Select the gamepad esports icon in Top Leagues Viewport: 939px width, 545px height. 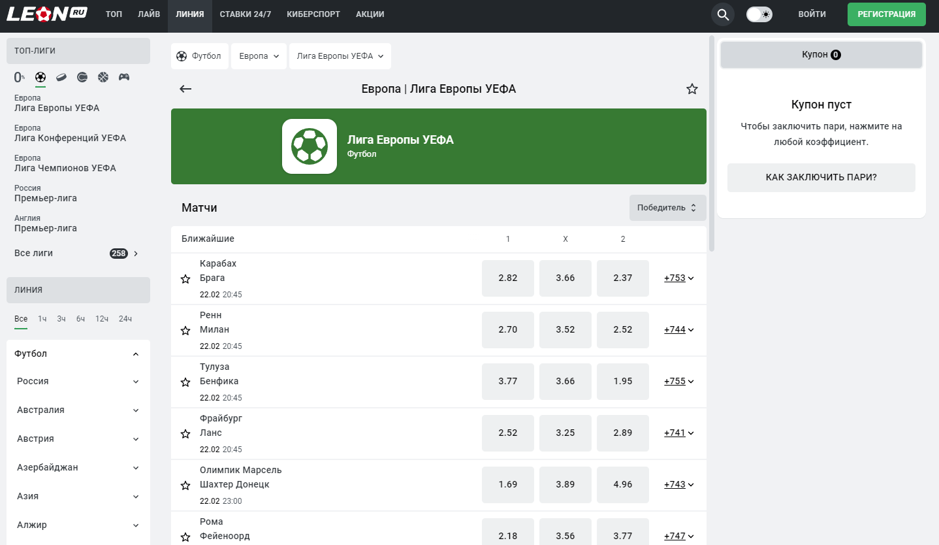tap(124, 77)
